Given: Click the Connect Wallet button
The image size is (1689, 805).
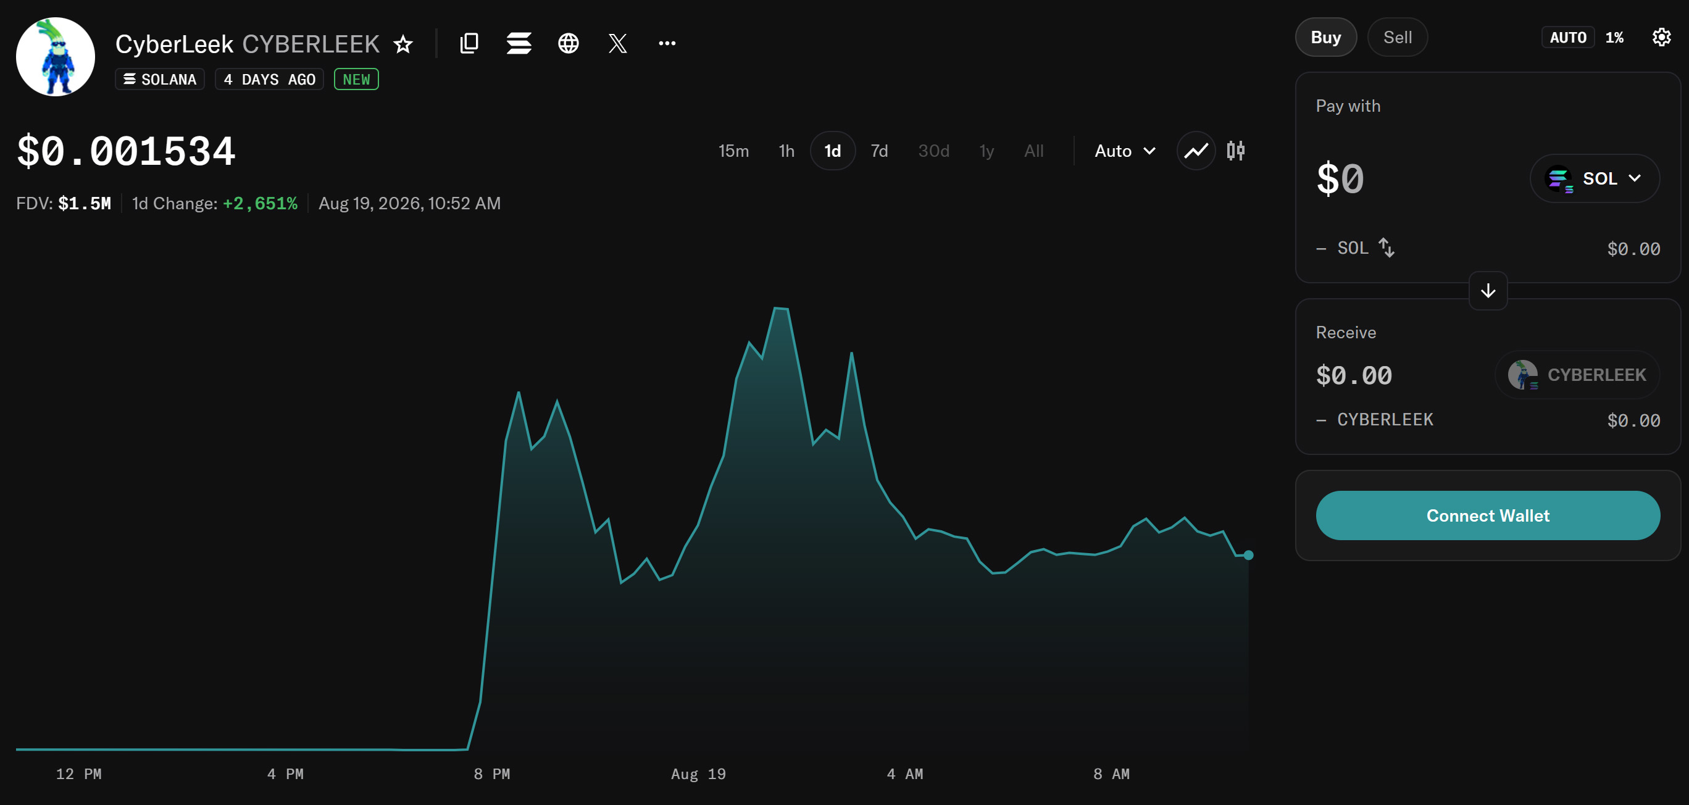Looking at the screenshot, I should (x=1488, y=515).
